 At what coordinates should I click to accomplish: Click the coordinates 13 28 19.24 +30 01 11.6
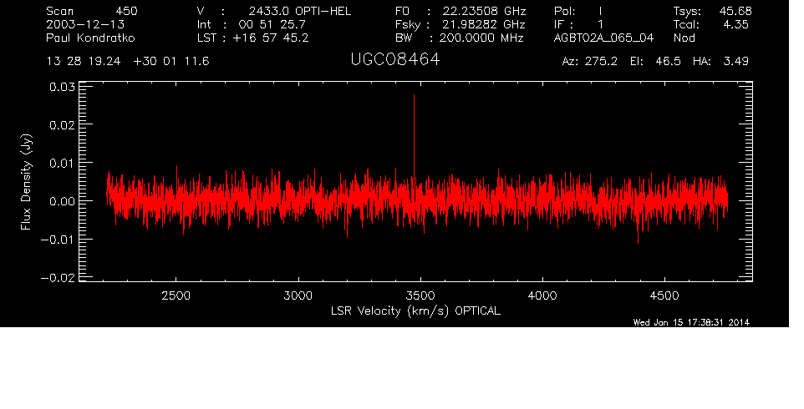128,62
